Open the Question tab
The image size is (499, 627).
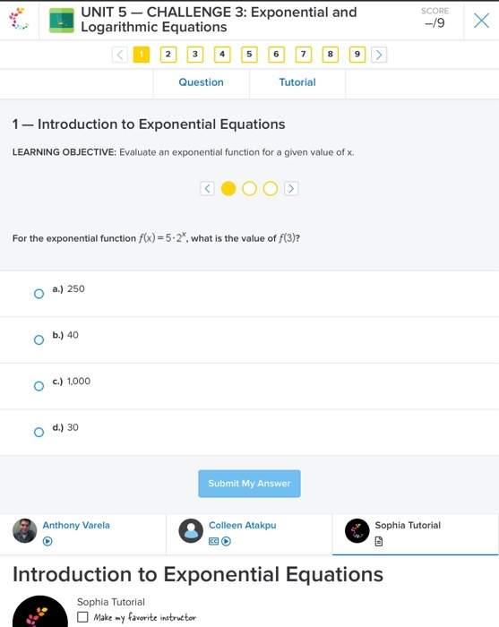(x=201, y=82)
